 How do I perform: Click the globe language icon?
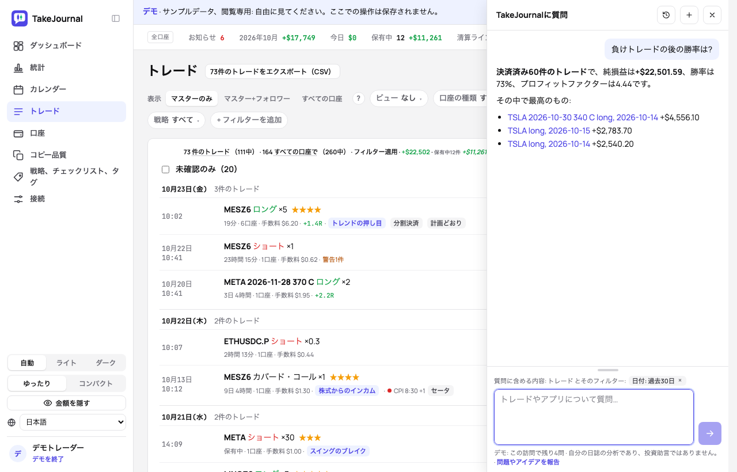(12, 422)
